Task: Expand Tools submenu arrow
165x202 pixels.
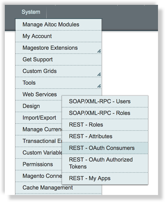Action: click(x=99, y=86)
